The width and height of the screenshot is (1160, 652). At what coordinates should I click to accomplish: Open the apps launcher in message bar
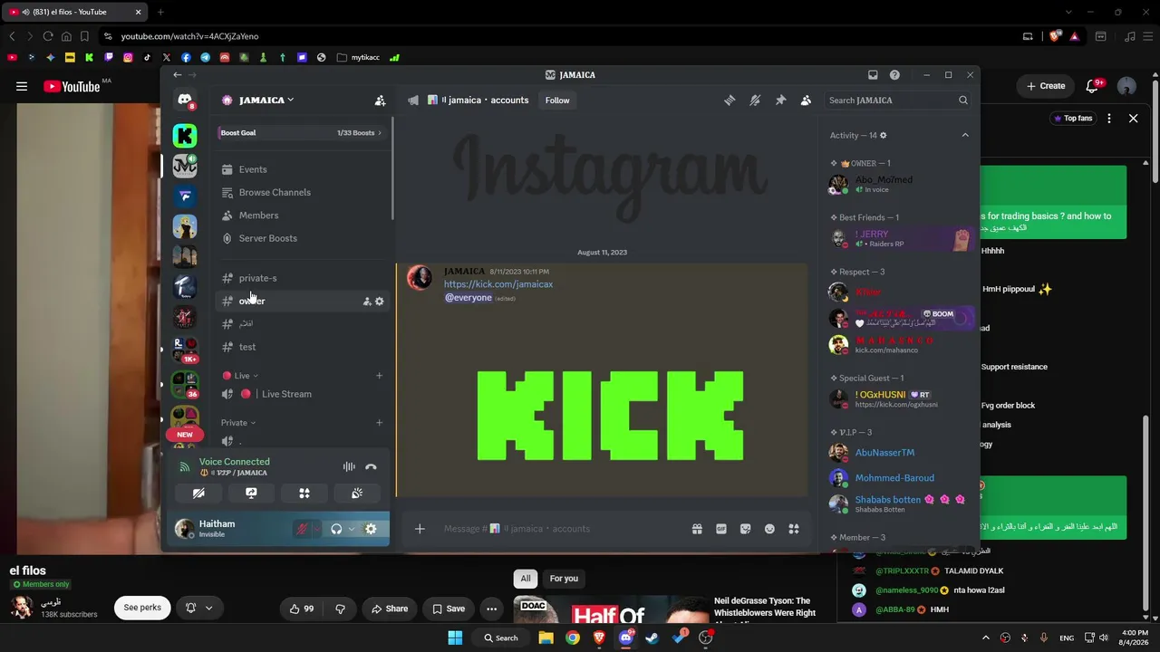pyautogui.click(x=794, y=529)
